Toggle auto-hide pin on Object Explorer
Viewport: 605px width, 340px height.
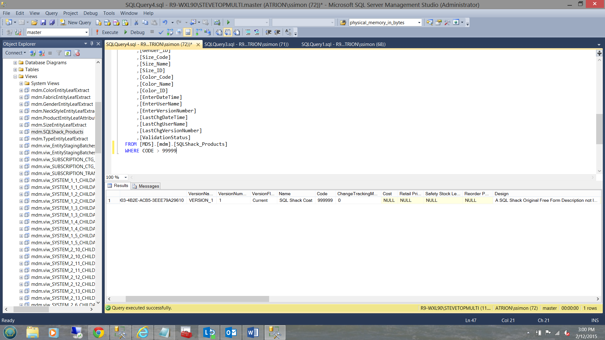point(92,44)
